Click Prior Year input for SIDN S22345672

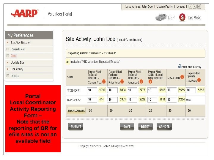coord(113,100)
